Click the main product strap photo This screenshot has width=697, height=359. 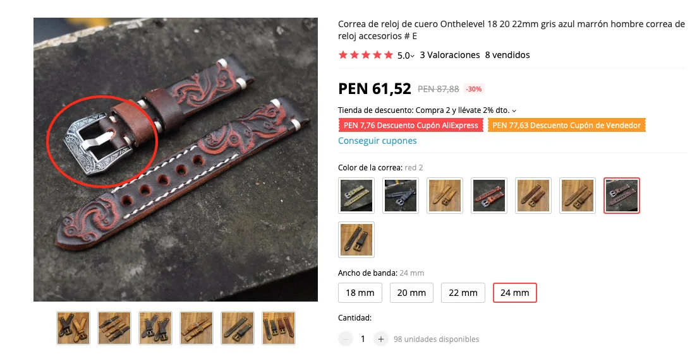(176, 160)
